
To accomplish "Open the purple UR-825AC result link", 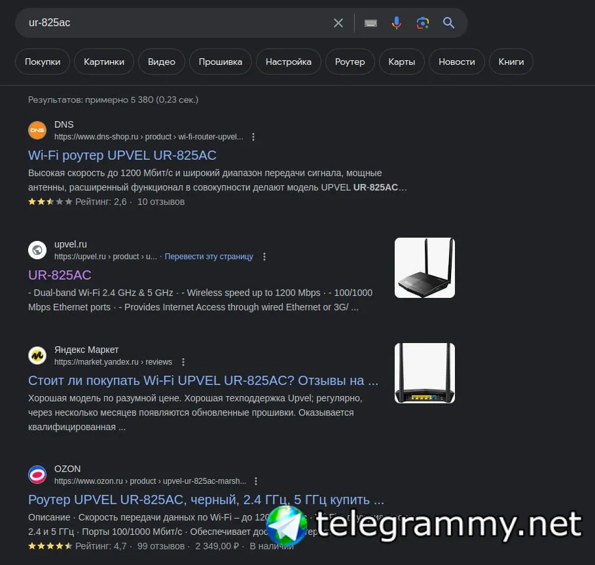I will pos(60,275).
